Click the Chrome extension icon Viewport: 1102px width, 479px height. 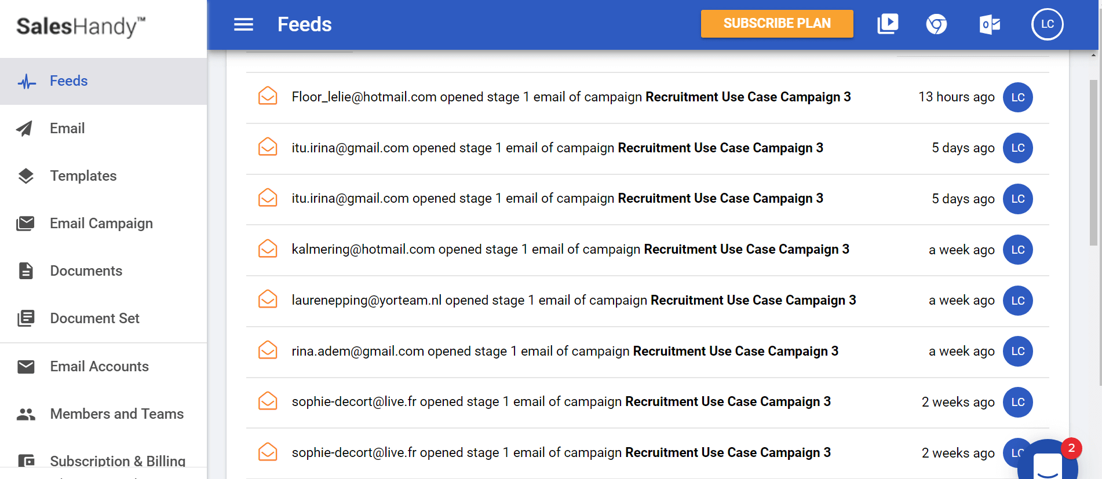click(x=936, y=24)
